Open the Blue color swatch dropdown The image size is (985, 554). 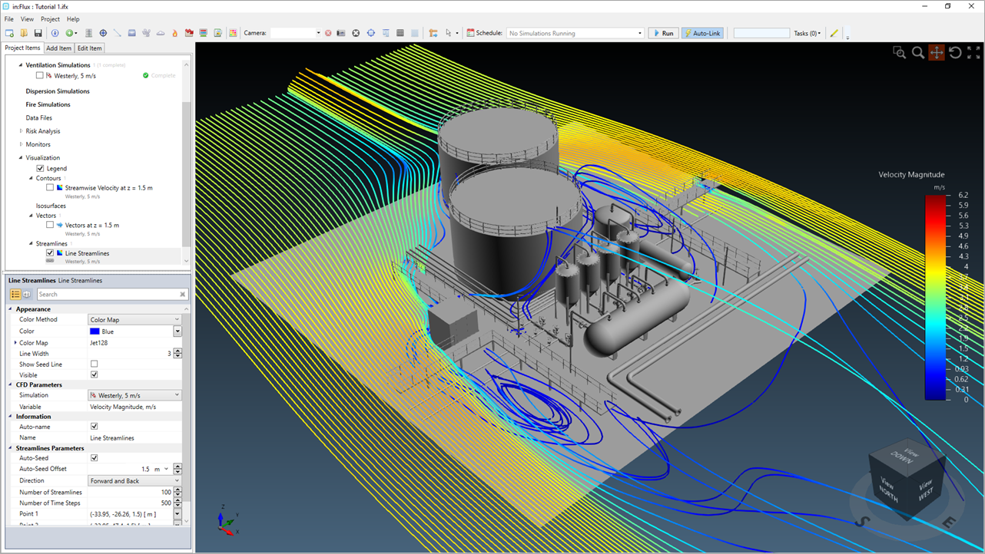click(177, 331)
